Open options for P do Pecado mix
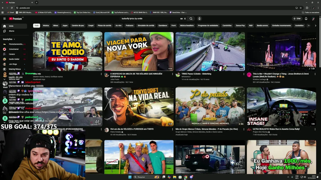Image resolution: width=321 pixels, height=180 pixels. pyautogui.click(x=244, y=129)
